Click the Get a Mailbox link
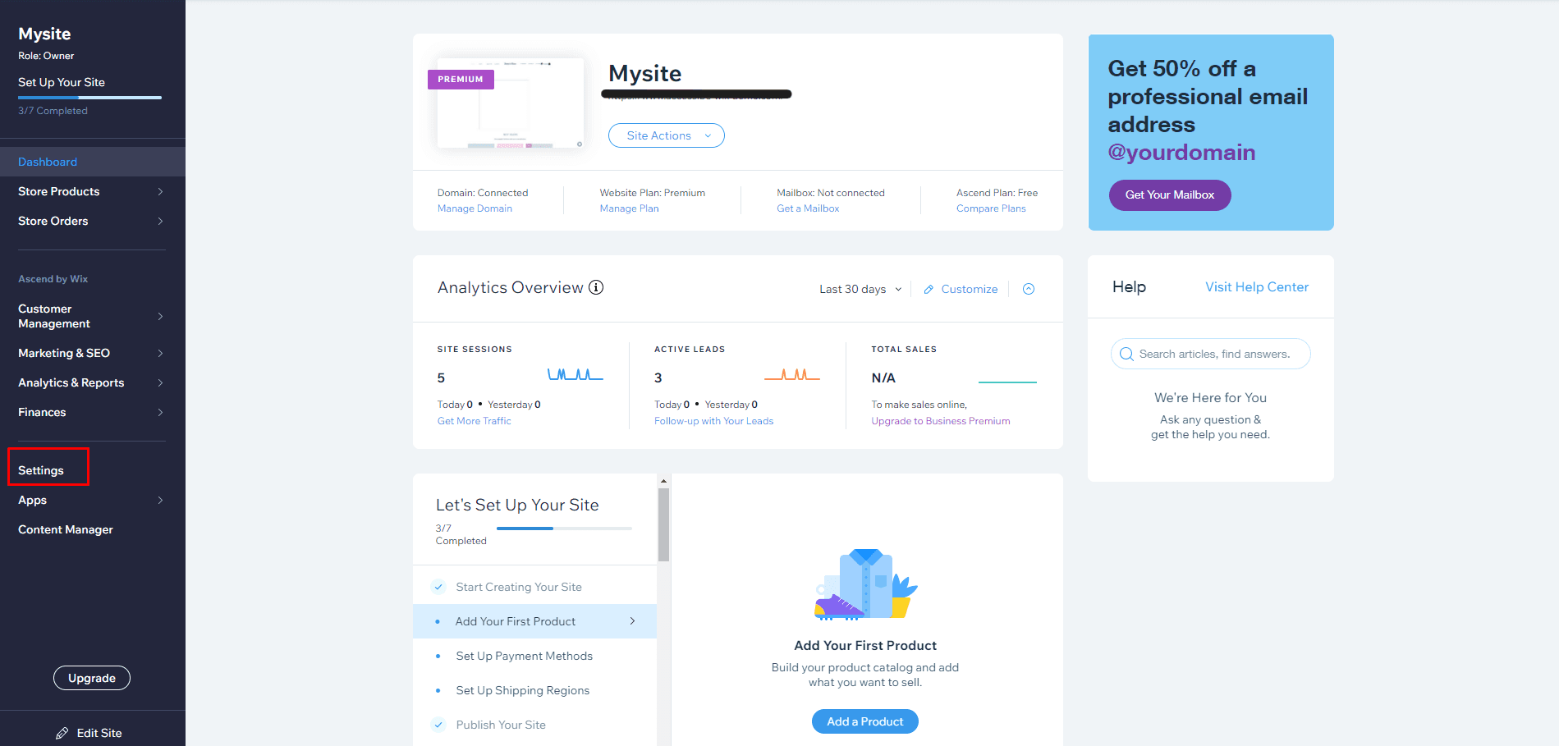Image resolution: width=1559 pixels, height=746 pixels. point(808,208)
